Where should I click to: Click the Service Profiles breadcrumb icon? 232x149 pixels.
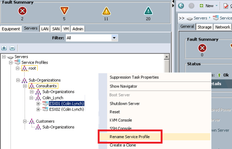(216, 18)
